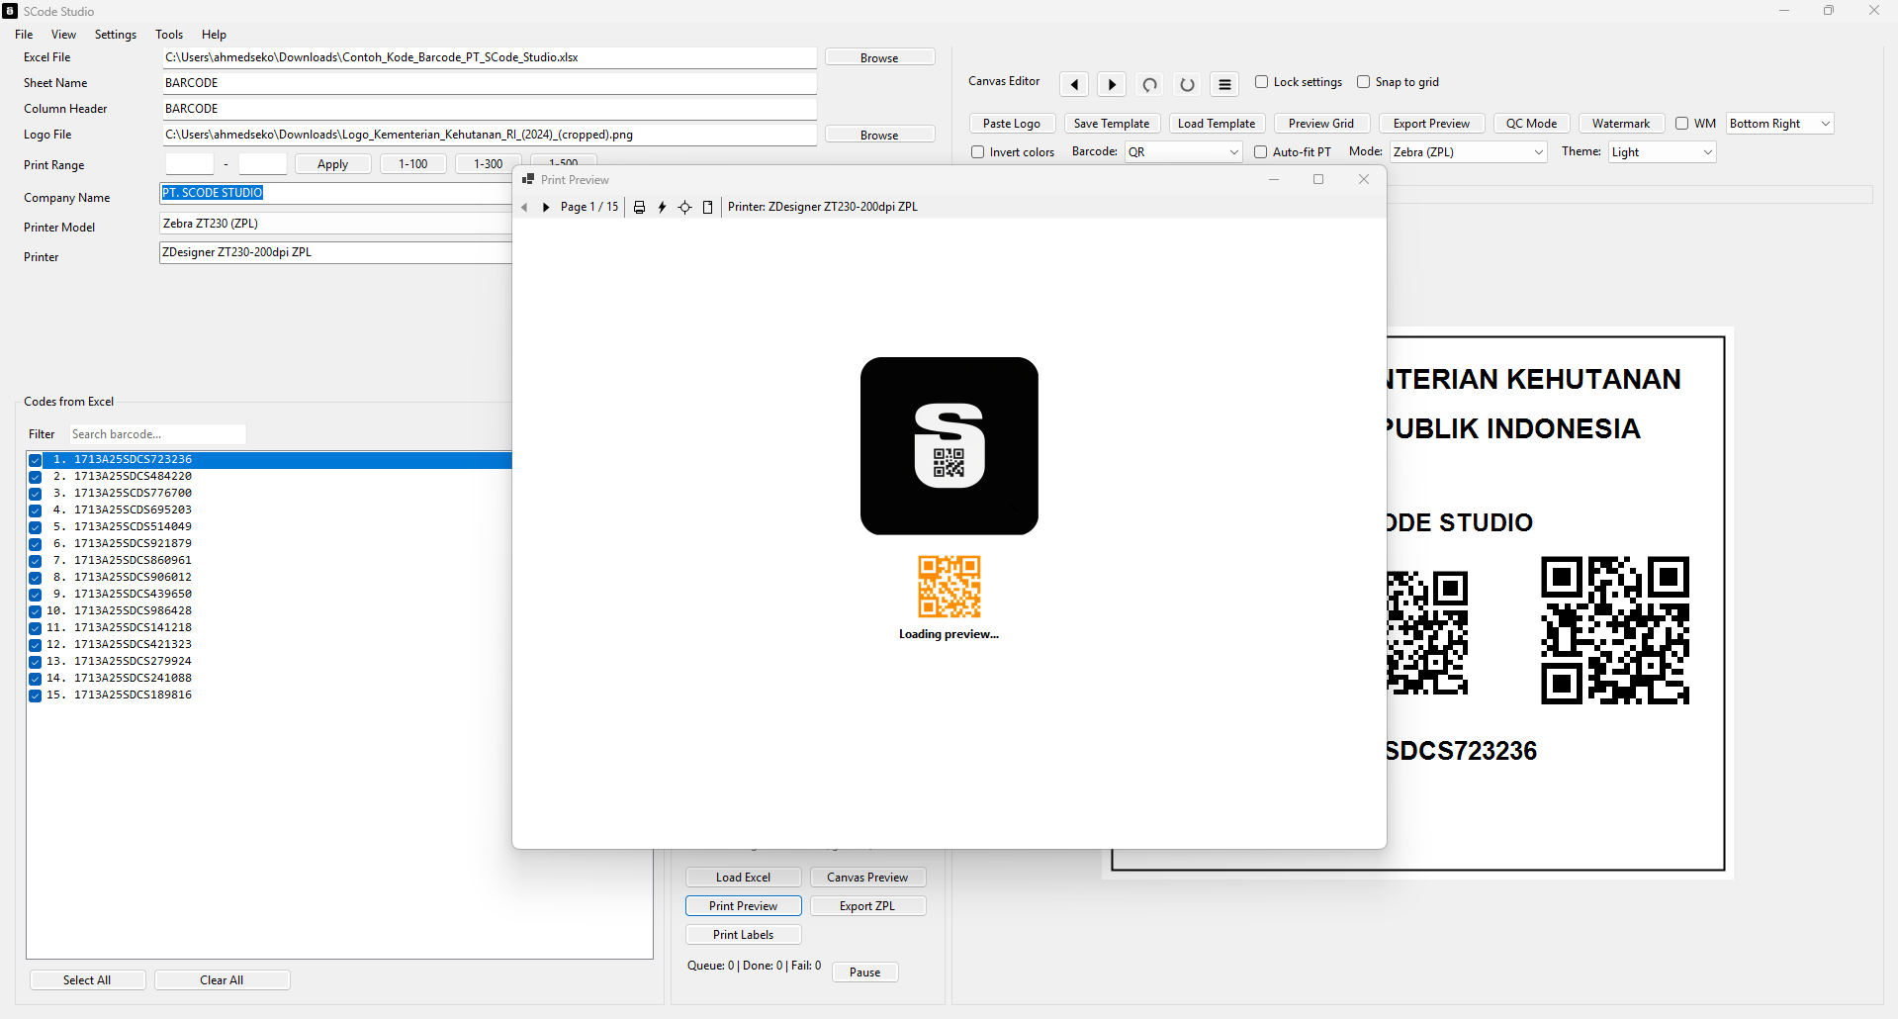Open the Mode Zebra (ZPL) dropdown
1898x1019 pixels.
click(x=1468, y=152)
